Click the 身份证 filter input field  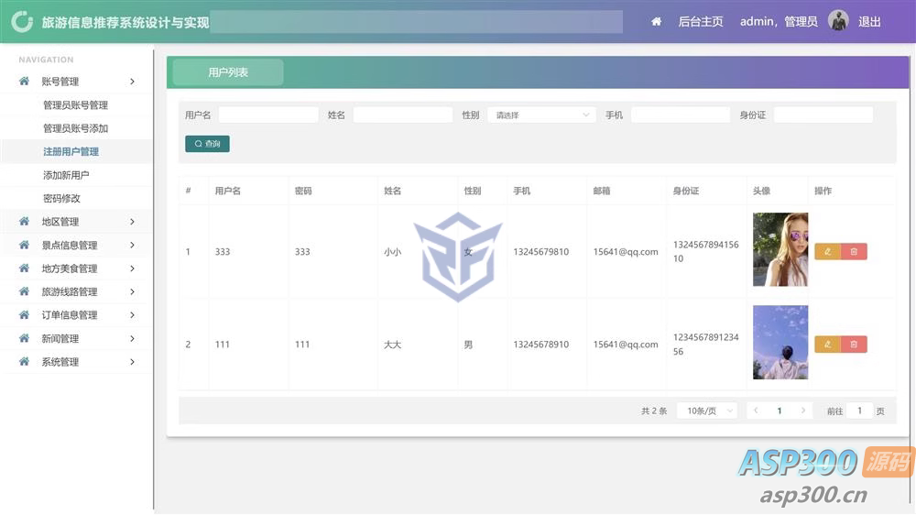(x=823, y=115)
